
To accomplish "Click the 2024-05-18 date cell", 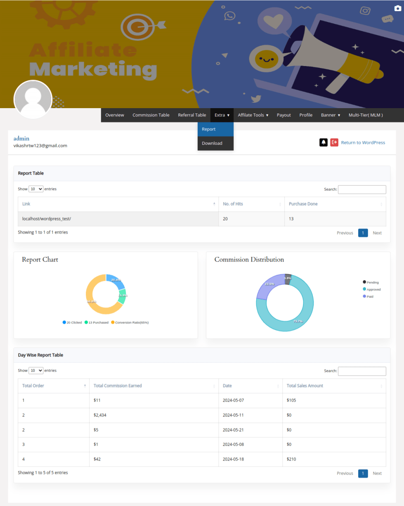I will (x=250, y=459).
